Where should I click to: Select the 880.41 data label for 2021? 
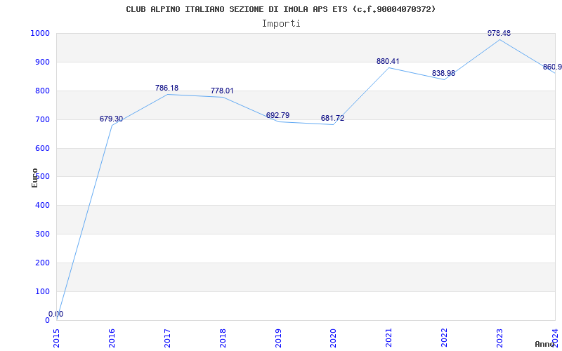[388, 61]
